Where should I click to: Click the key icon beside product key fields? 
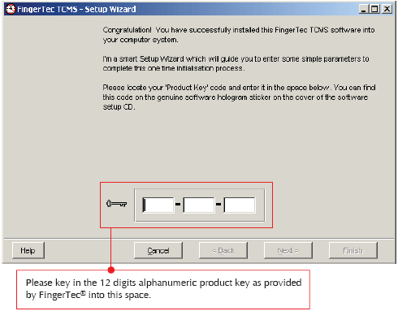tap(117, 204)
